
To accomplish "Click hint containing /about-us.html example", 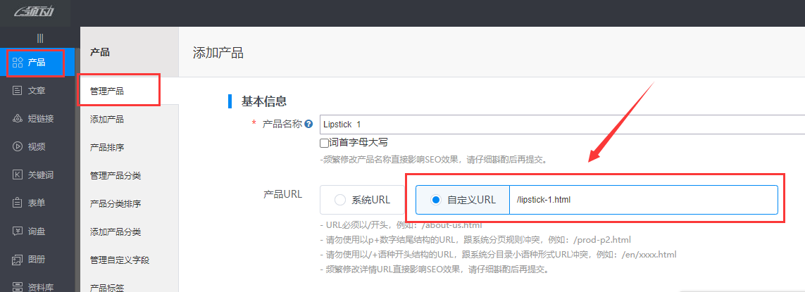I will click(x=401, y=225).
